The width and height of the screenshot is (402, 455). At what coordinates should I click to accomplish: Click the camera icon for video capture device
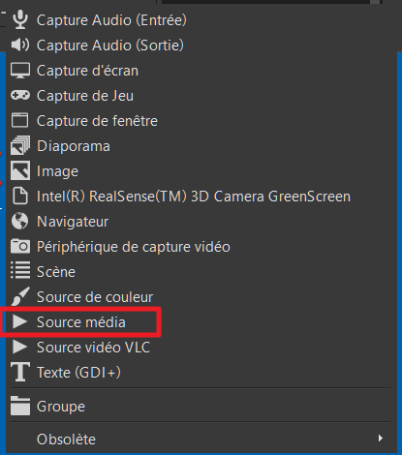tap(20, 246)
